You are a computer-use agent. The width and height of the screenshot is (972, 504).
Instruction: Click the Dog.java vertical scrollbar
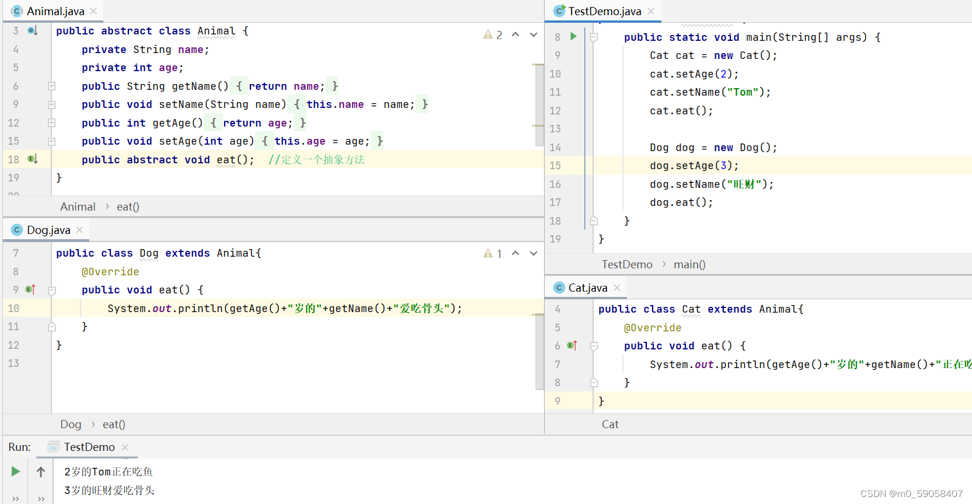539,352
